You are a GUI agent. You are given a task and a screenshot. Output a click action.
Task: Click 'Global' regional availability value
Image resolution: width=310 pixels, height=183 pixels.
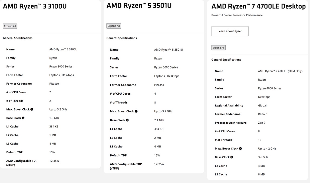pyautogui.click(x=262, y=106)
